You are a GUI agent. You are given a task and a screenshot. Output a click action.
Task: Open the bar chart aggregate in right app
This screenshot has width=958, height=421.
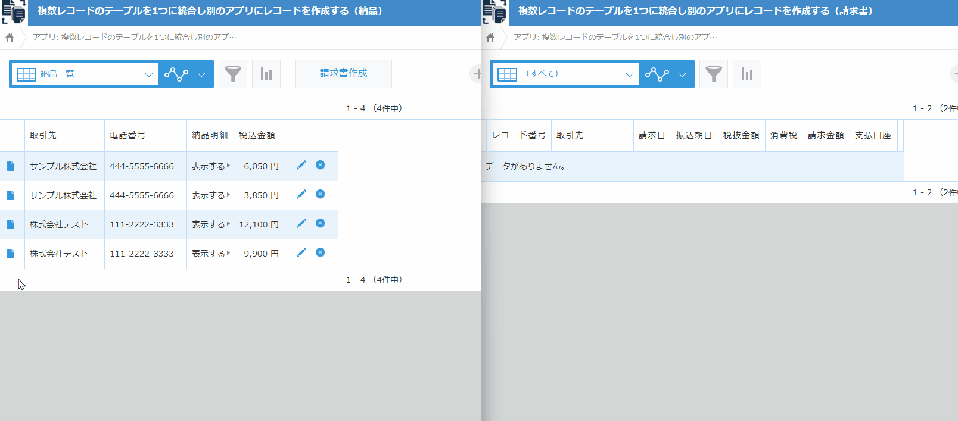(x=747, y=74)
